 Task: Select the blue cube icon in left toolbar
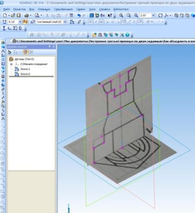tap(3, 47)
